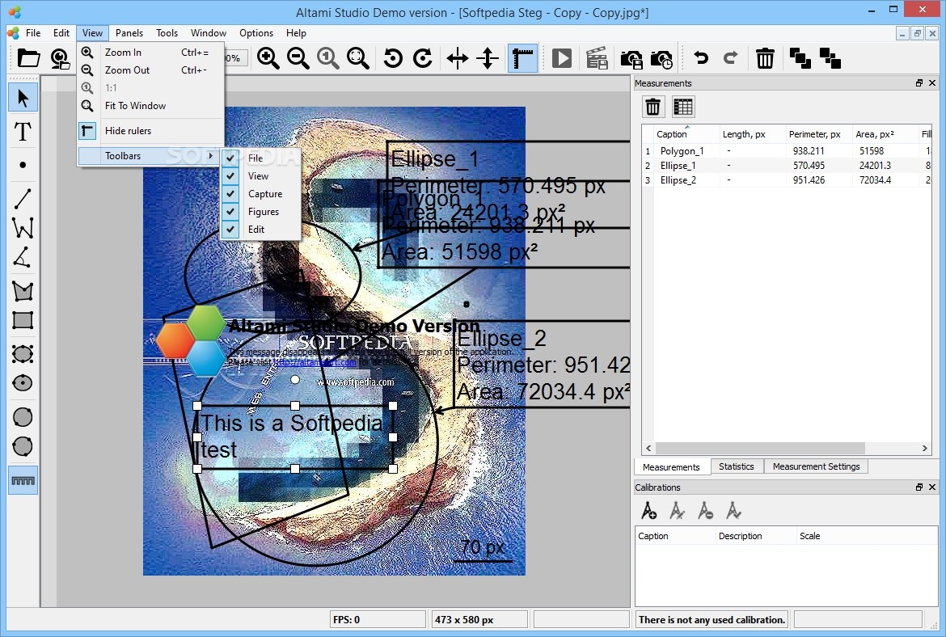Sort by Caption column header
Image resolution: width=946 pixels, height=637 pixels.
click(686, 134)
